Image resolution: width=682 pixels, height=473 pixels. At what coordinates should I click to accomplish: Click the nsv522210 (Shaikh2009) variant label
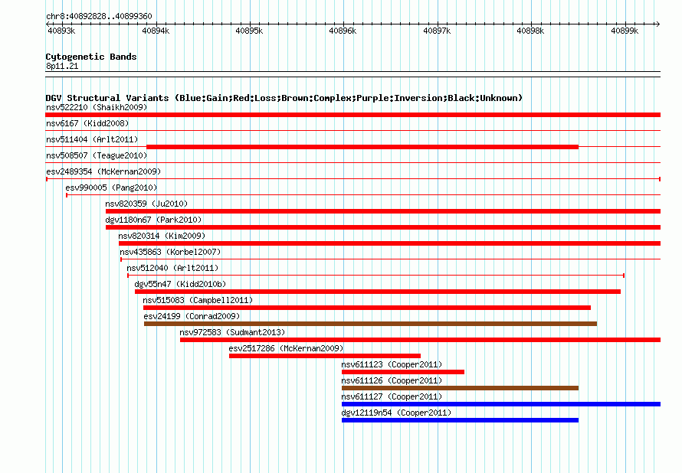97,107
